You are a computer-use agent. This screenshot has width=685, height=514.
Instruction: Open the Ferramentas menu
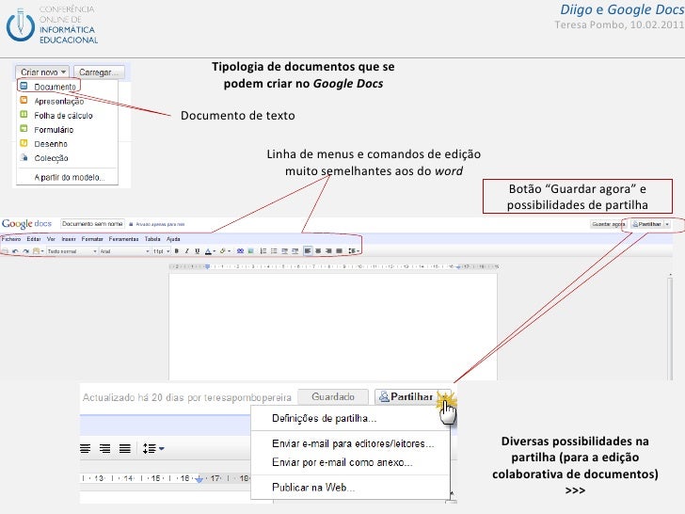(x=123, y=239)
